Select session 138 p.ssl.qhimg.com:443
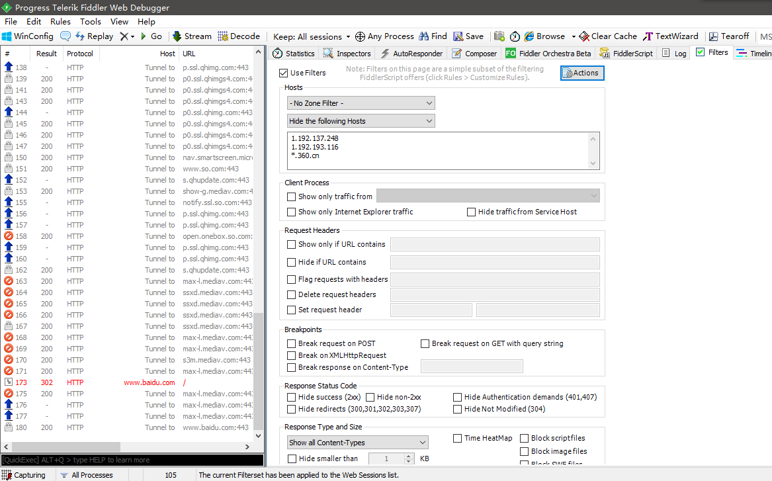This screenshot has width=772, height=481. pos(128,67)
